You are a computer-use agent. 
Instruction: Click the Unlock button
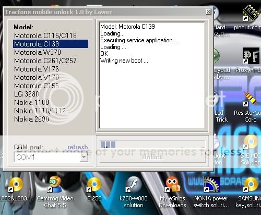(152, 157)
